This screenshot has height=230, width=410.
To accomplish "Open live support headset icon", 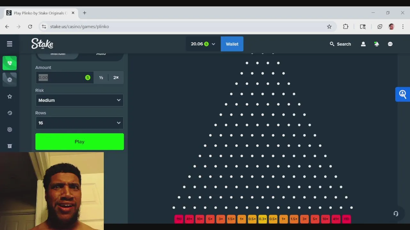I will pos(396,214).
